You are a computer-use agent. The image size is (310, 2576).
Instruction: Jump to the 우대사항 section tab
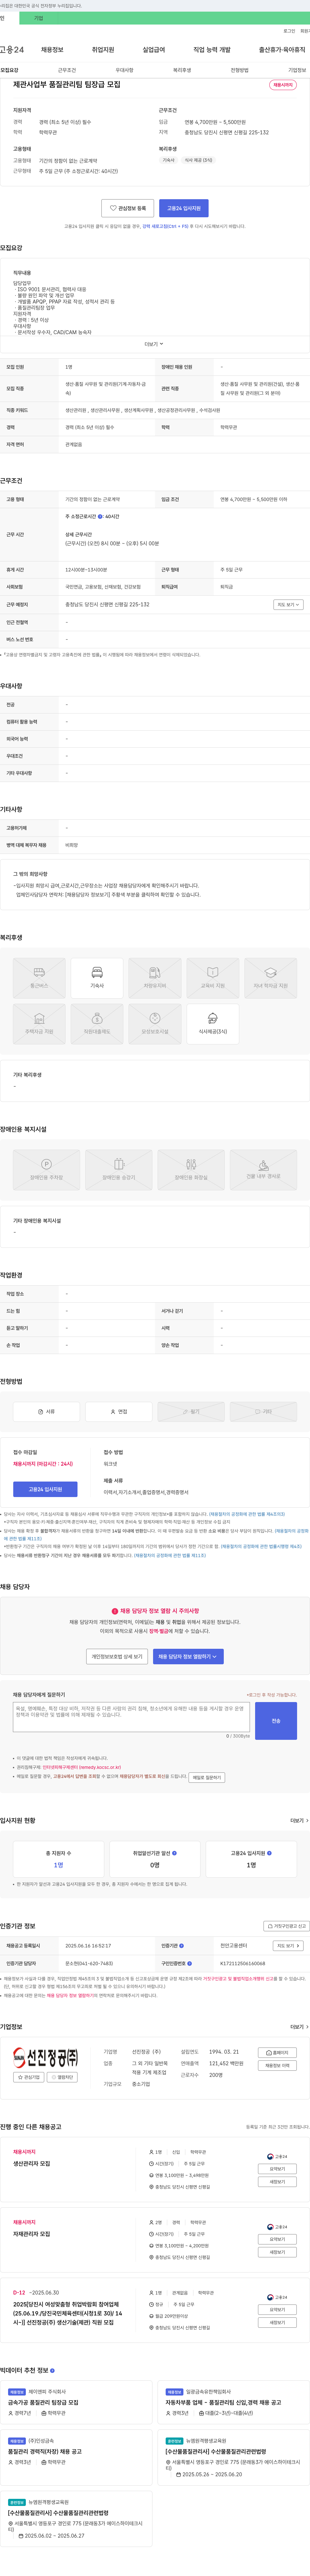click(124, 70)
